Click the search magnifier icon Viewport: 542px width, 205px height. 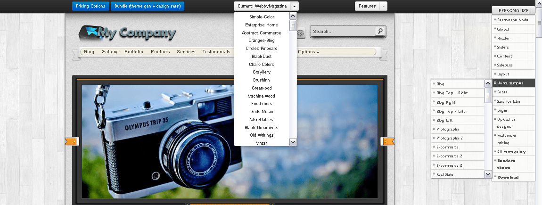coord(380,31)
